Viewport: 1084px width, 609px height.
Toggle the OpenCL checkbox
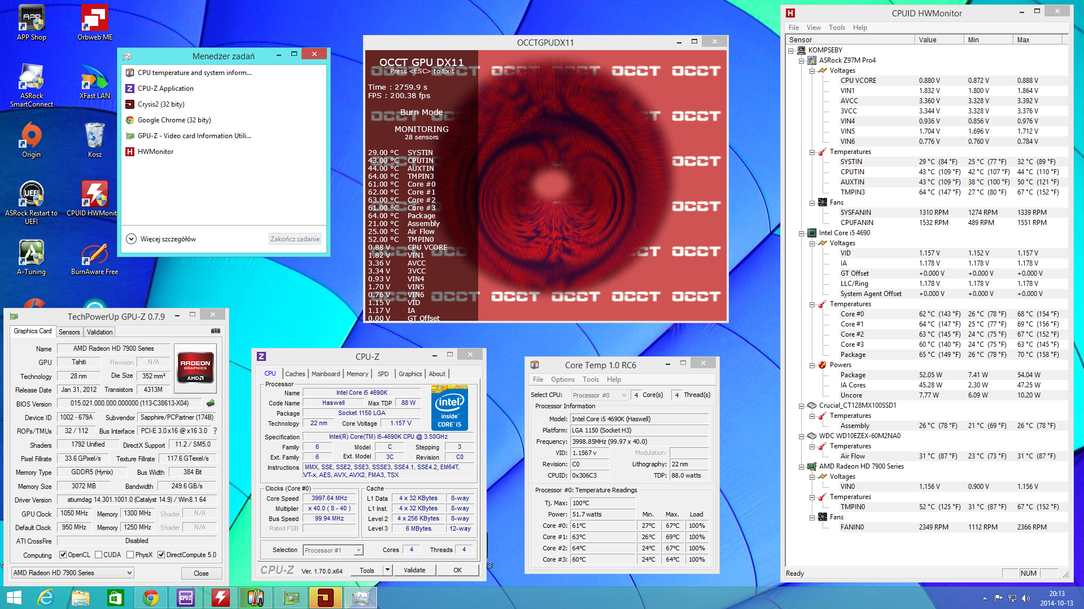63,555
